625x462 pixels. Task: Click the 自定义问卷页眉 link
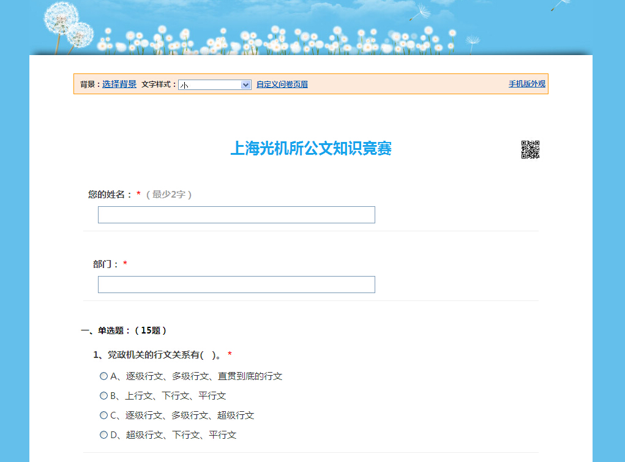click(x=282, y=84)
